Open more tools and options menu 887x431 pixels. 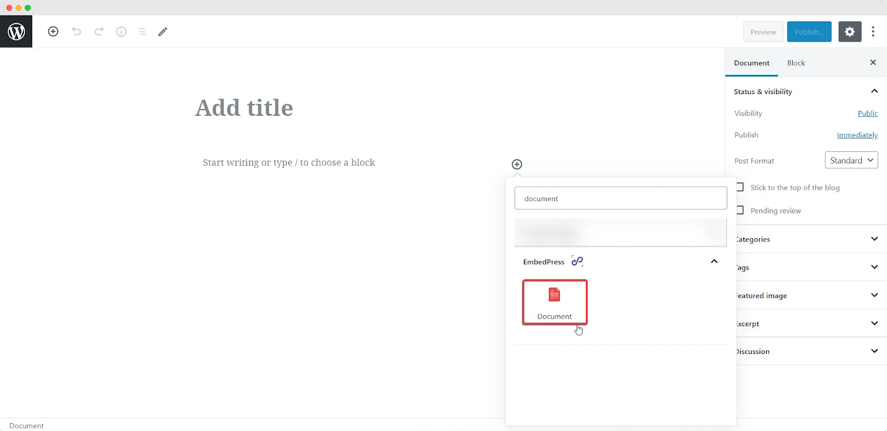873,32
